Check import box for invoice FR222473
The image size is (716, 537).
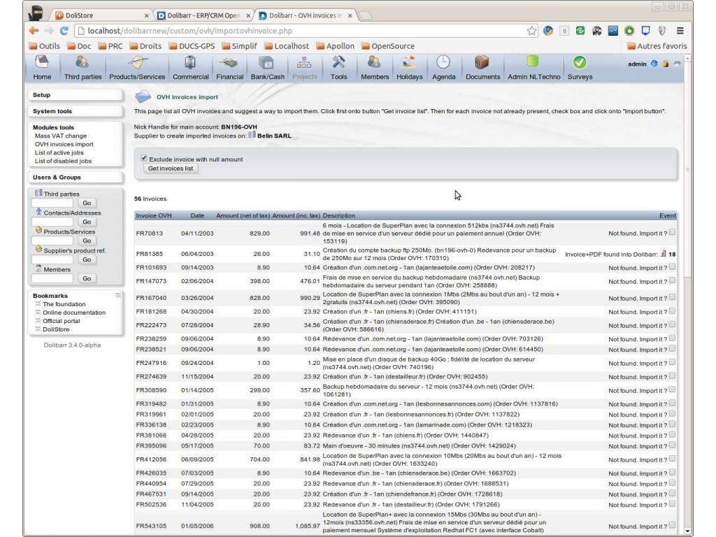672,324
